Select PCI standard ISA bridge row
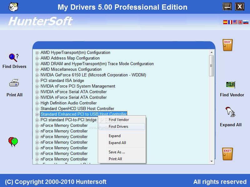Image resolution: width=250 pixels, height=187 pixels. pos(62,81)
